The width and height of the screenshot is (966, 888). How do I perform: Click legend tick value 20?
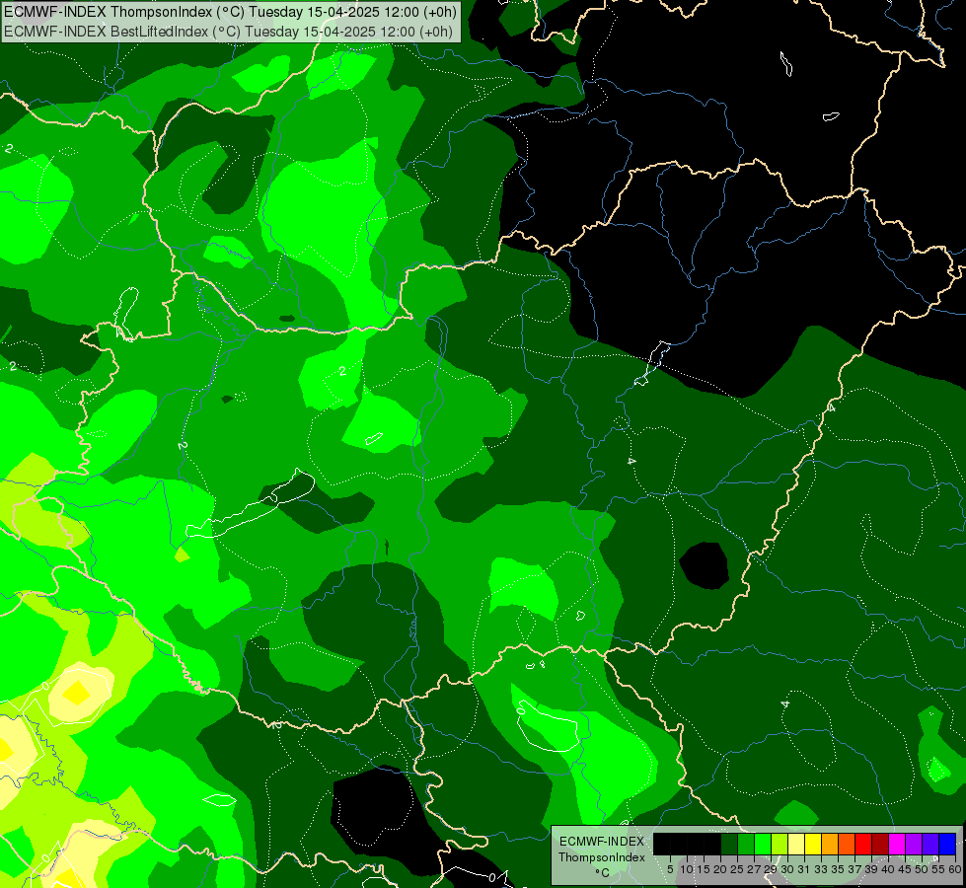pos(720,869)
